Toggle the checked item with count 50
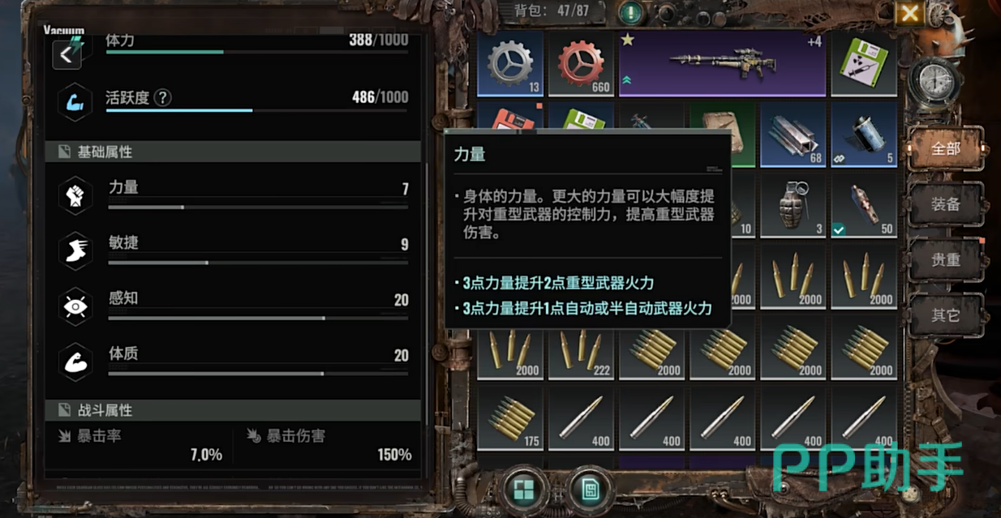The image size is (1001, 518). (x=864, y=205)
